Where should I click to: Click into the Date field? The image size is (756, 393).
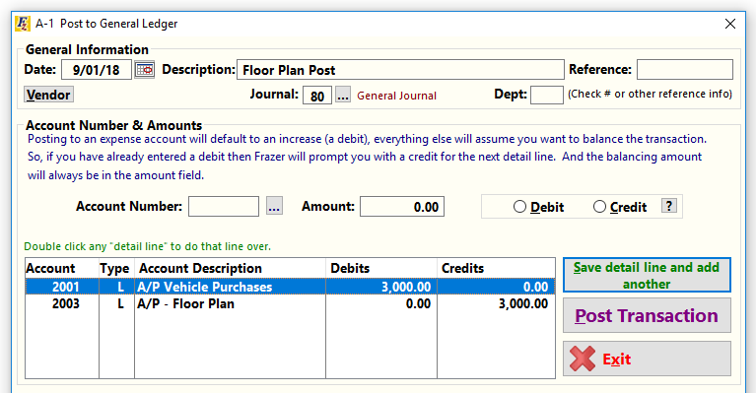[x=97, y=70]
